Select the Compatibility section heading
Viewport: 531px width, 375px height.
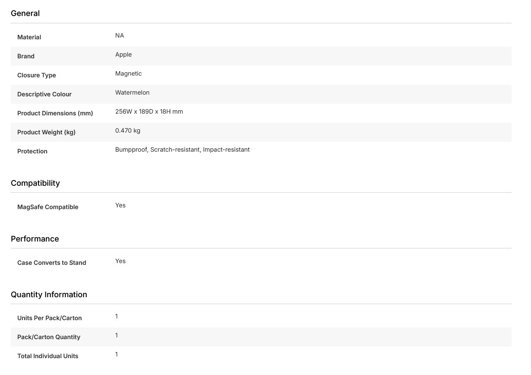click(x=35, y=183)
